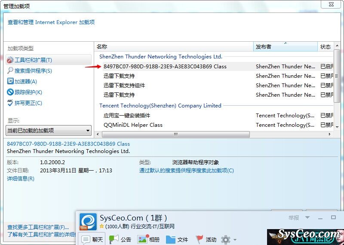Sort by the 发布者 column header
Viewport: 344px width, 245px height.
pyautogui.click(x=286, y=46)
